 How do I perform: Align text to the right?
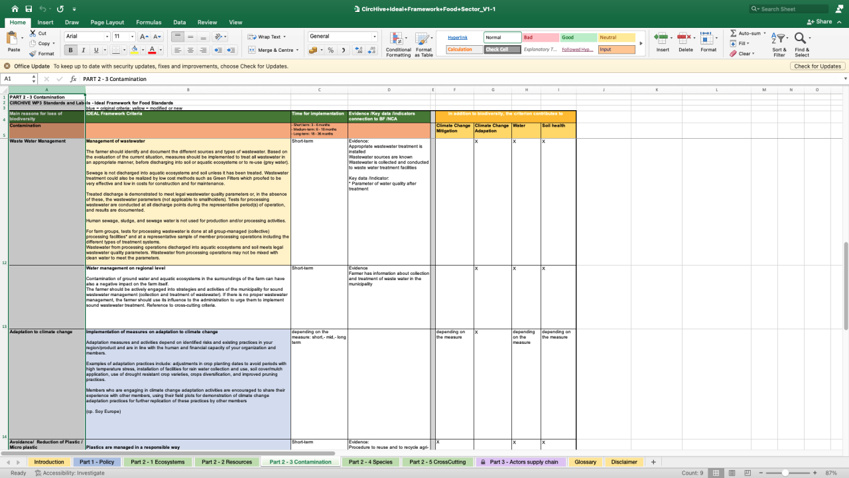pos(204,50)
